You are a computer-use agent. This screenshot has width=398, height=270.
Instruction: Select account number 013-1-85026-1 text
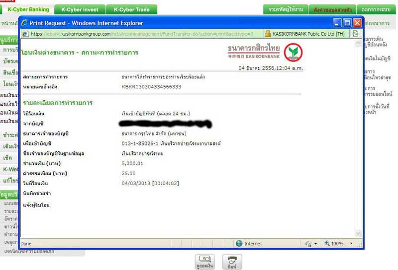pos(140,143)
